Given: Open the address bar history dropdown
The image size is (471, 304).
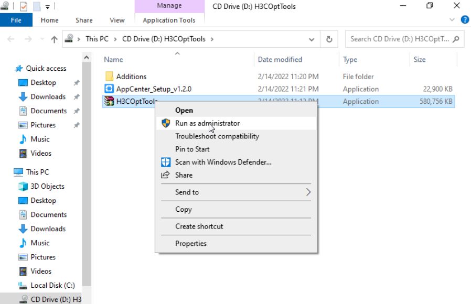Looking at the screenshot, I should tap(312, 39).
